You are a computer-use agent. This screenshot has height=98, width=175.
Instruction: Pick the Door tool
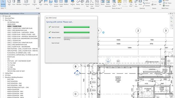[14, 3]
